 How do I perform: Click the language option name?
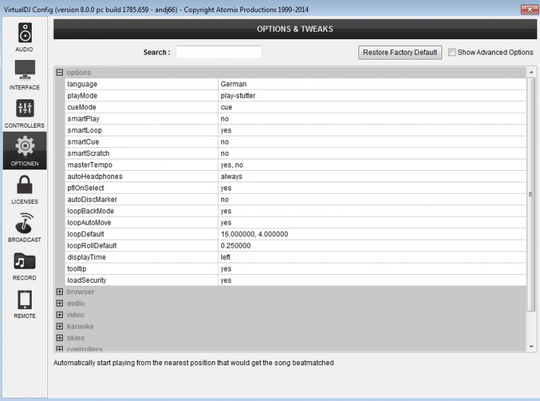point(82,84)
